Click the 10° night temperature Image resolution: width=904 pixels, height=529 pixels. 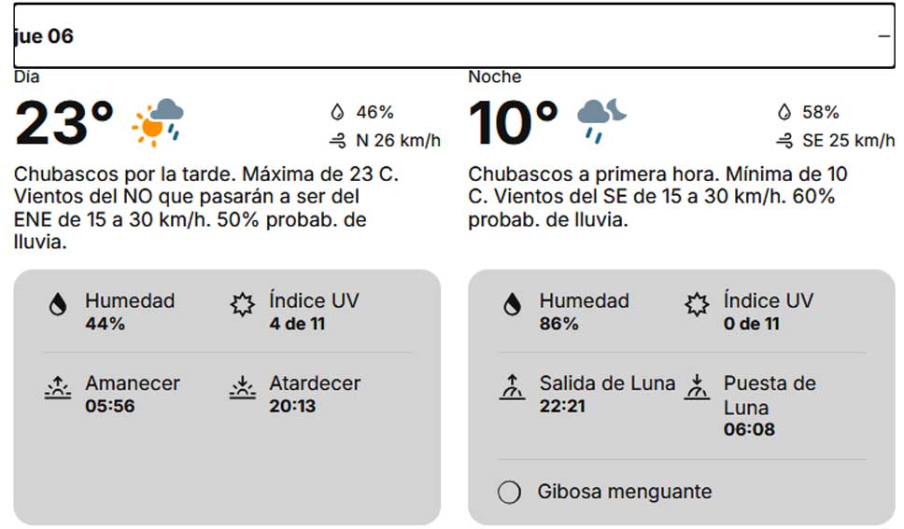513,124
